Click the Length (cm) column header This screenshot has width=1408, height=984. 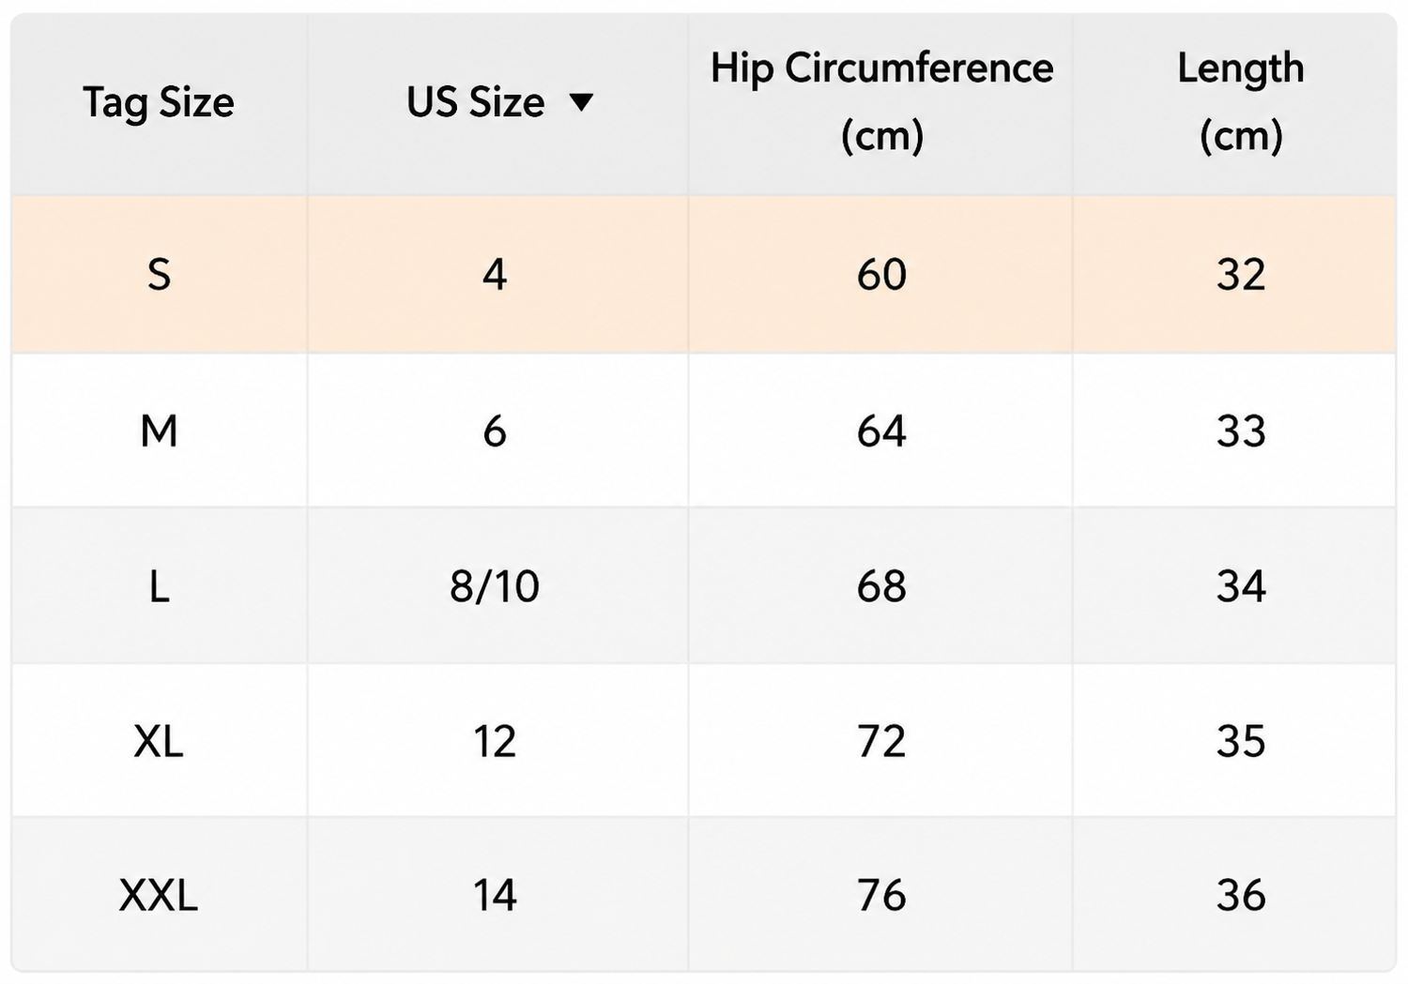[x=1241, y=101]
